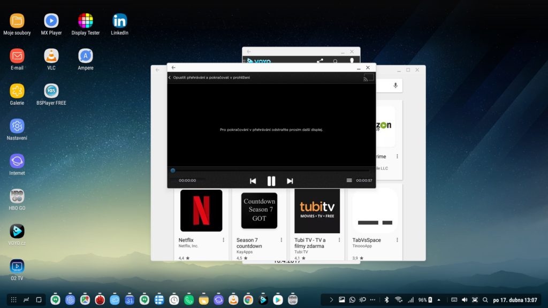Switch to Chrome in the taskbar

coord(248,299)
